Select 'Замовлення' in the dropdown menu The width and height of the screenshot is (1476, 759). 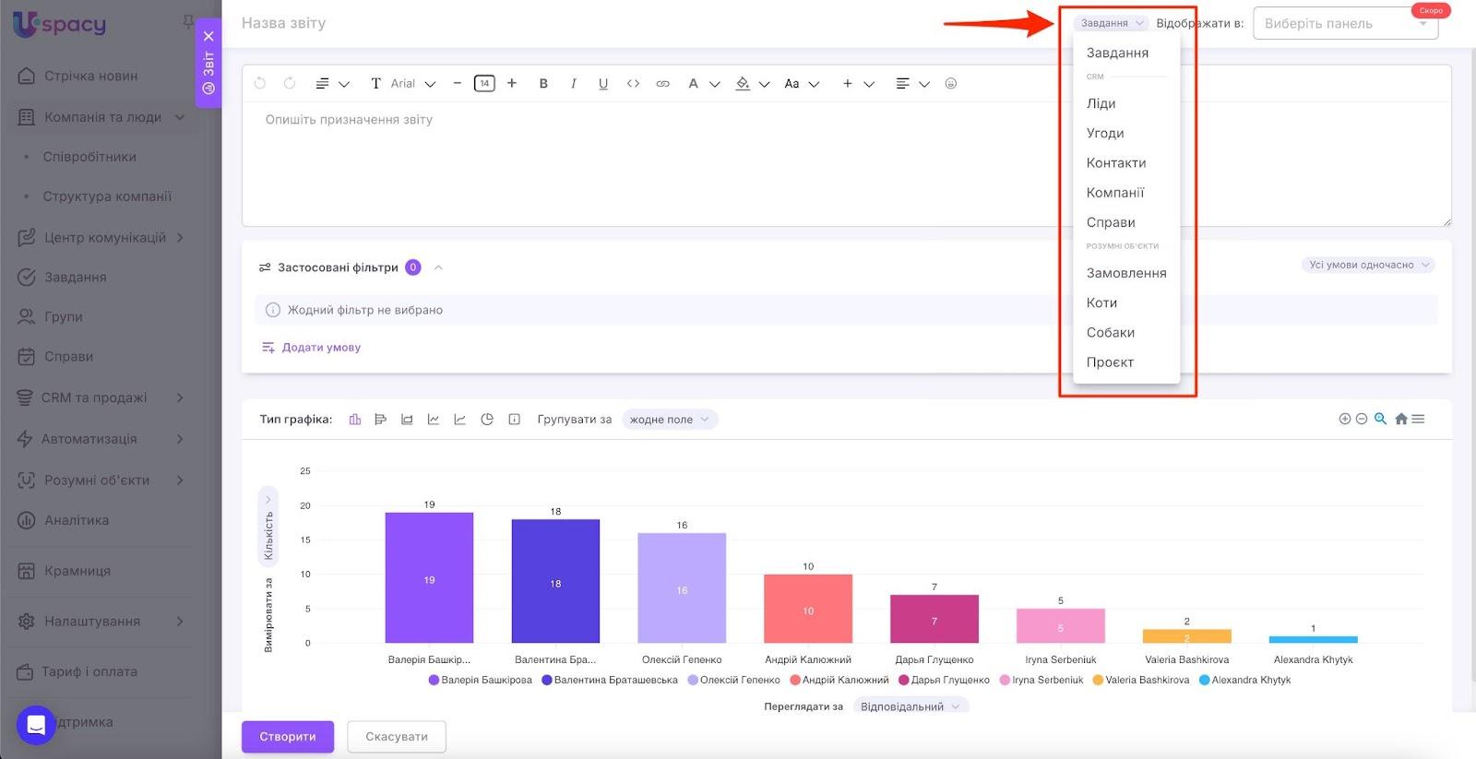1125,274
